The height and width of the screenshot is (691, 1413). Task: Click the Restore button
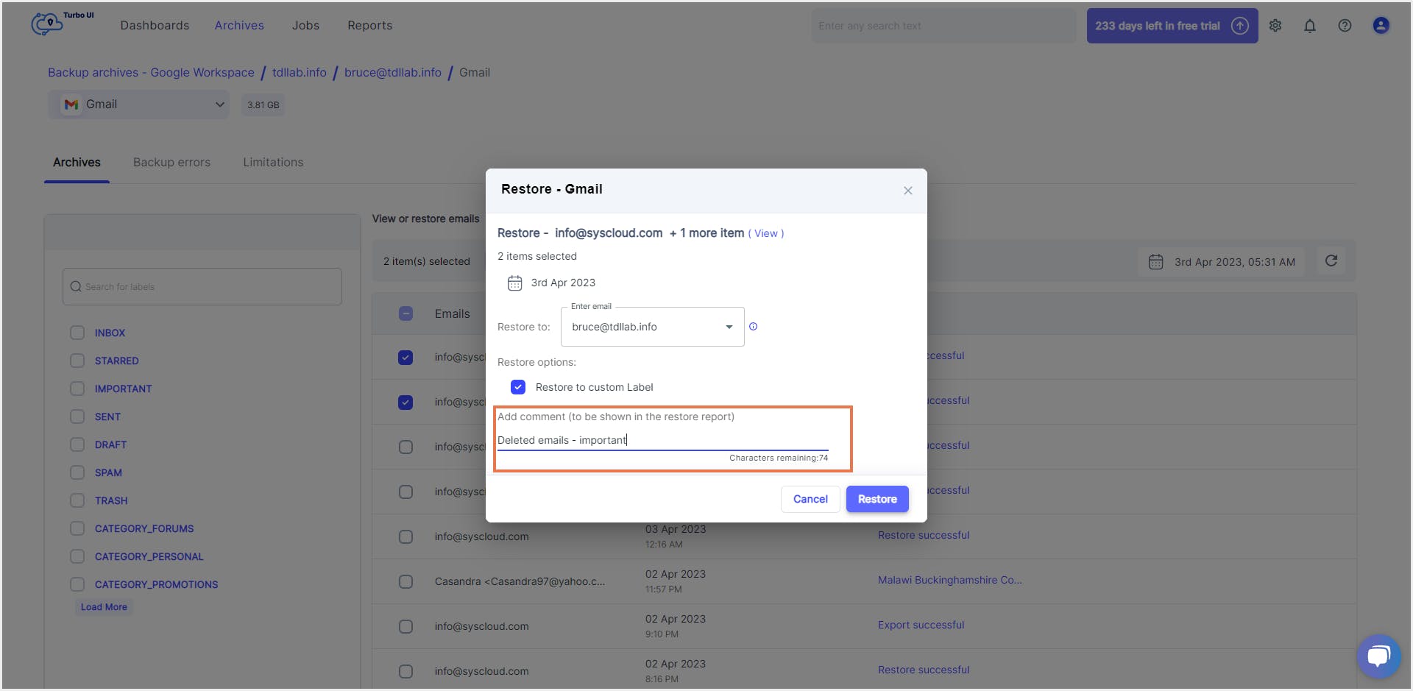point(877,499)
